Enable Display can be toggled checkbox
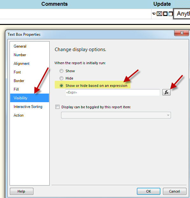 point(58,107)
